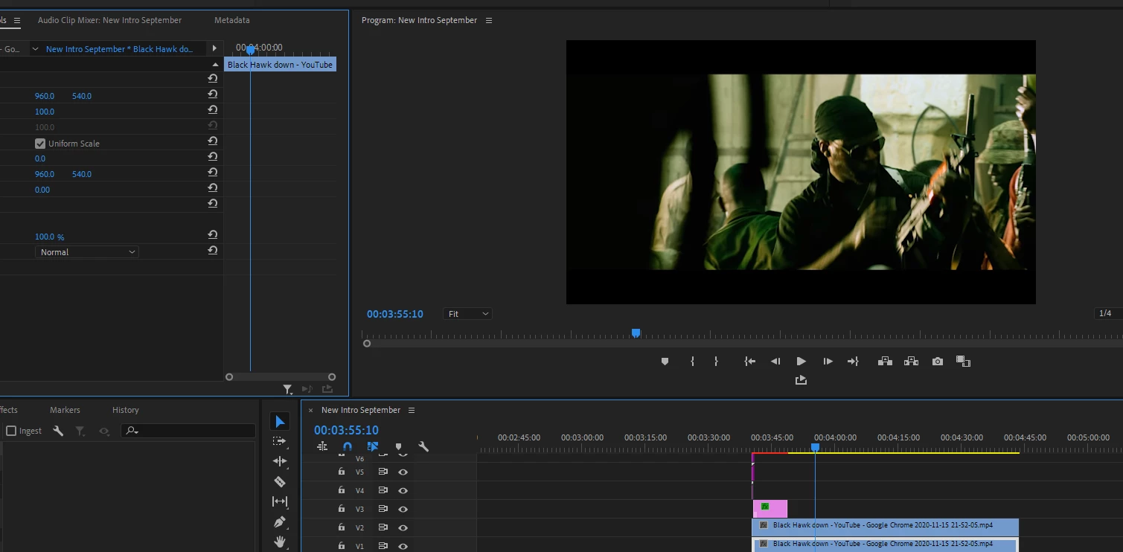1123x552 pixels.
Task: Select the Razor tool
Action: click(x=280, y=481)
